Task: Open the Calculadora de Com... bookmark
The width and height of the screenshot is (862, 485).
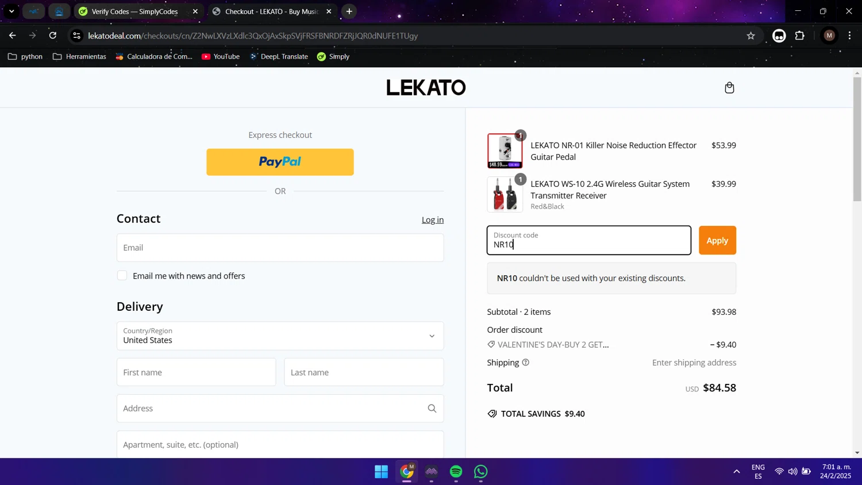Action: pos(154,56)
